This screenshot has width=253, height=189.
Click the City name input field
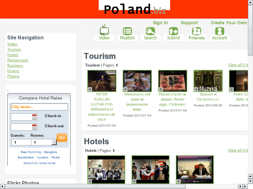pyautogui.click(x=39, y=107)
